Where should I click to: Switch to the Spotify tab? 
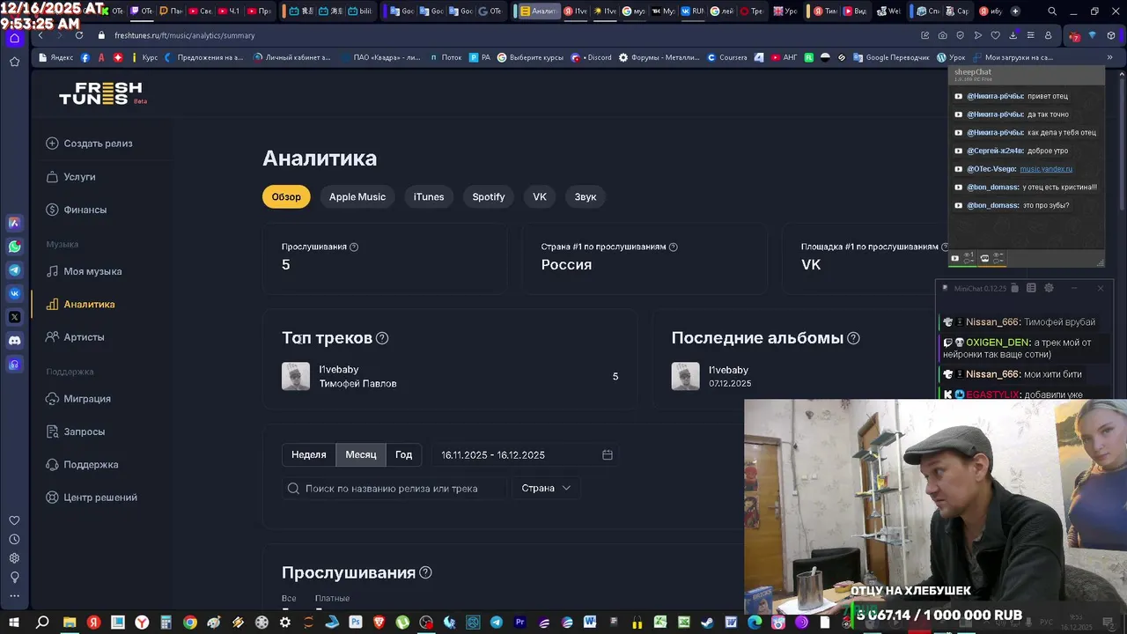pos(489,196)
